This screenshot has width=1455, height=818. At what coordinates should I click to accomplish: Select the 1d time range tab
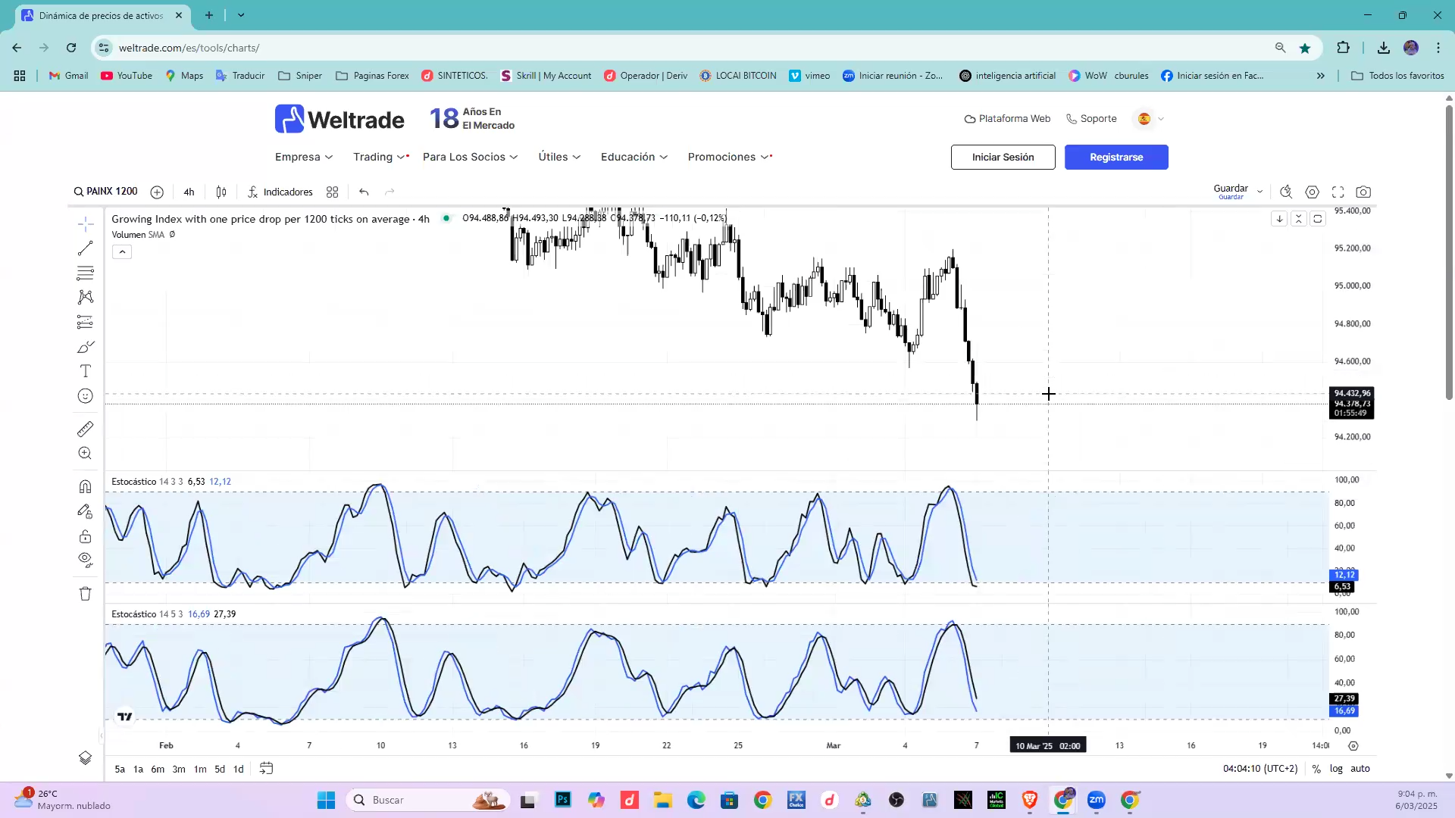(x=238, y=769)
